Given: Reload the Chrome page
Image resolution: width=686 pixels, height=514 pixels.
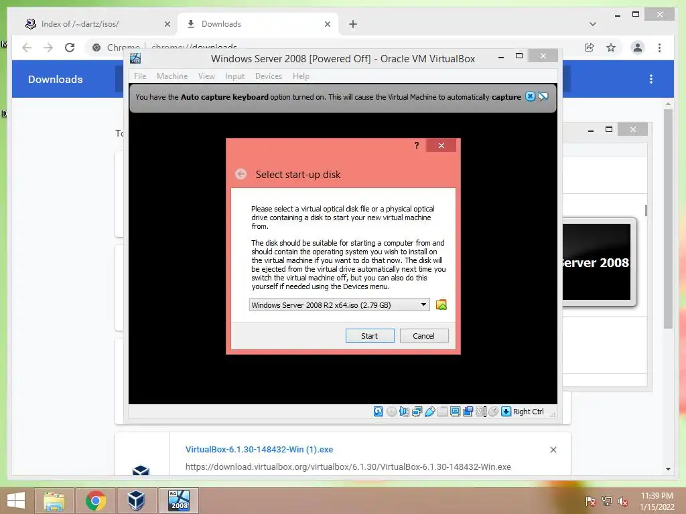Looking at the screenshot, I should pos(70,48).
